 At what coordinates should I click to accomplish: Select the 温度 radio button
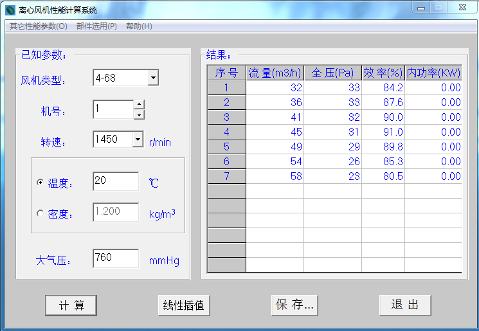(40, 183)
